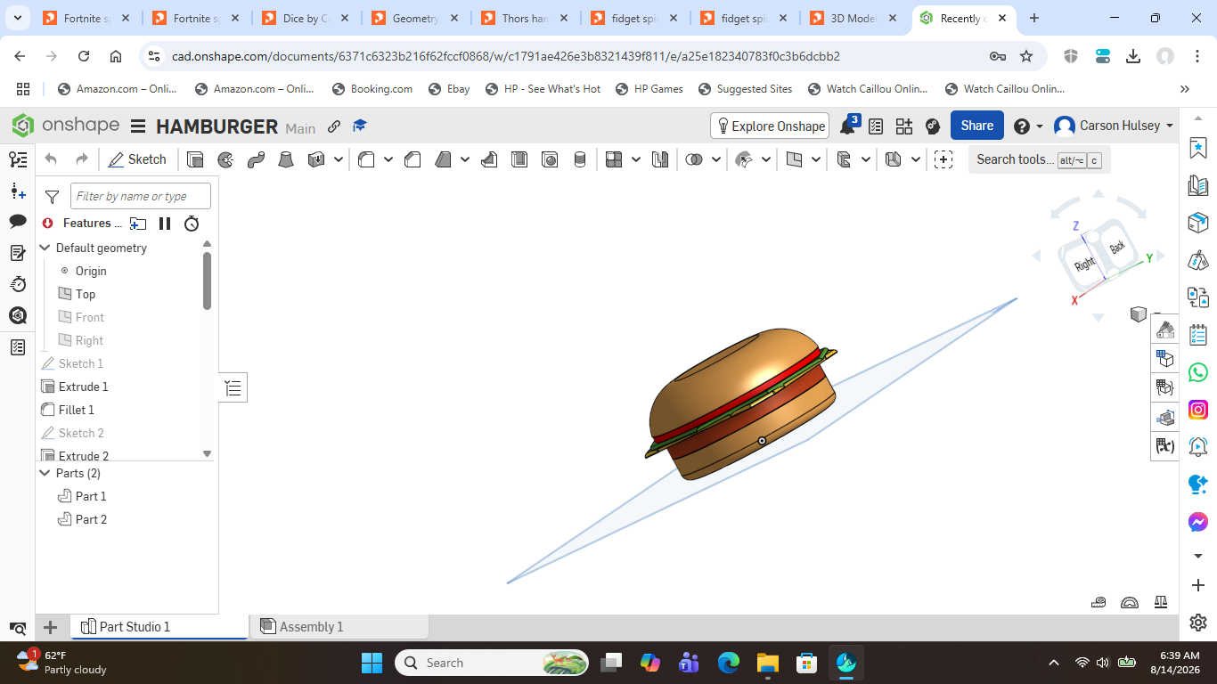This screenshot has height=684, width=1217.
Task: Select the Top plane in feature tree
Action: [x=86, y=294]
